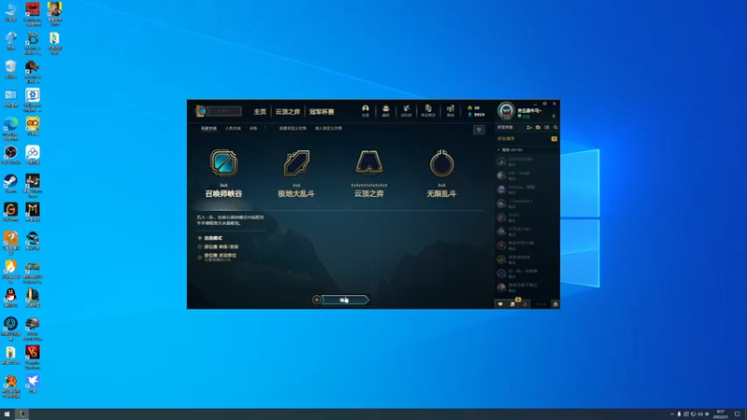Switch to the 主页 tab
The height and width of the screenshot is (420, 747).
tap(261, 111)
